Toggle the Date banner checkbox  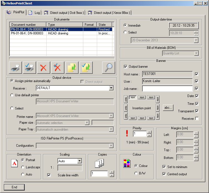(197, 96)
